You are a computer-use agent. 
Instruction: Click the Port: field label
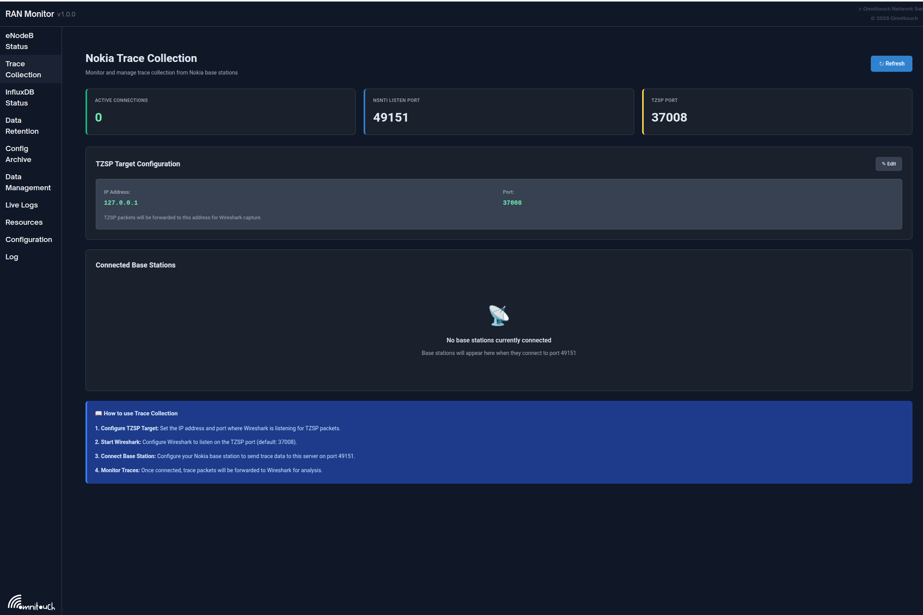point(508,192)
